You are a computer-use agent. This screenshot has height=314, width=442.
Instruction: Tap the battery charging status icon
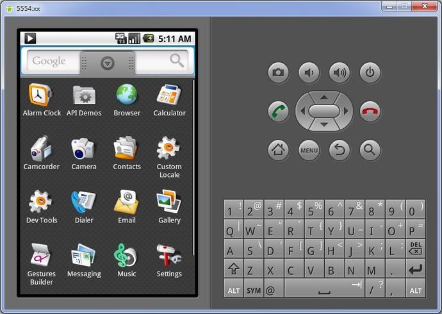pos(148,38)
